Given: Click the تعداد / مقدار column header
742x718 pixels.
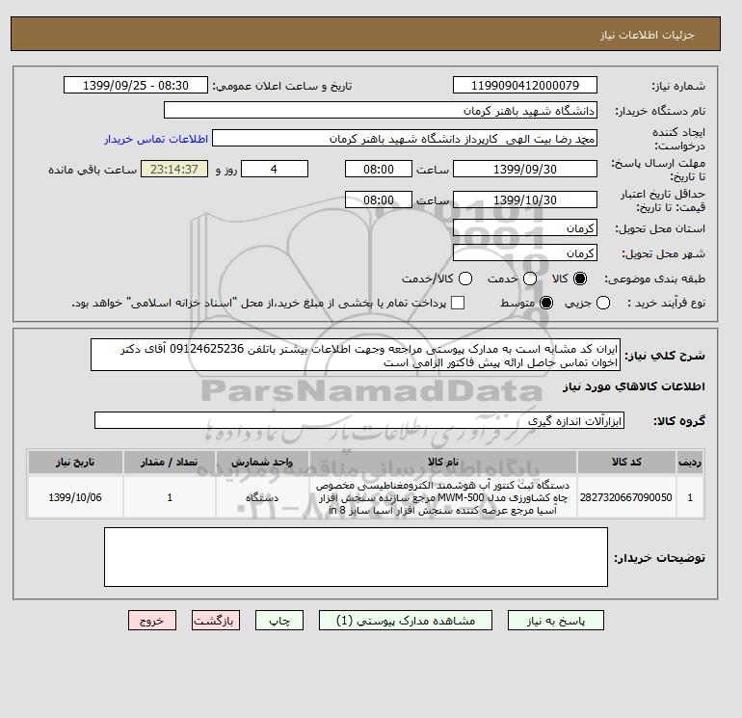Looking at the screenshot, I should pos(170,463).
